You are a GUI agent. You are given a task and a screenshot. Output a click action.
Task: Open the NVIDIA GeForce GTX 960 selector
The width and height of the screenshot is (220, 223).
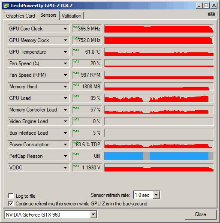coord(51,214)
